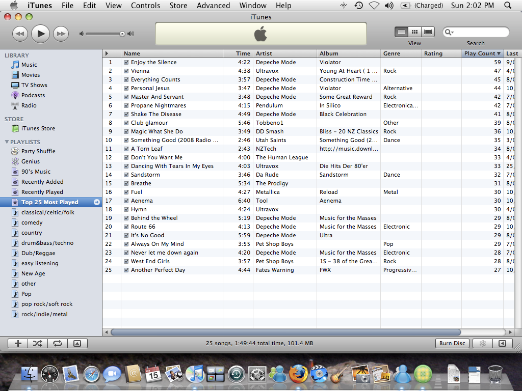Click the Burn Disc button

(x=452, y=344)
